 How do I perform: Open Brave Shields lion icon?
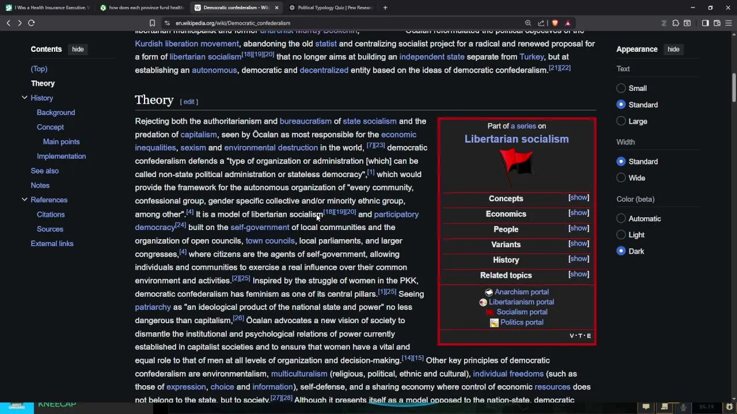[x=555, y=23]
